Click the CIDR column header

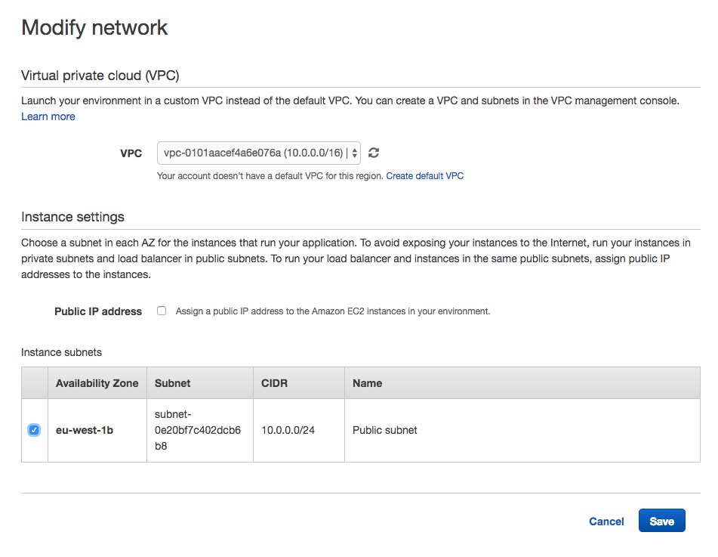pyautogui.click(x=274, y=383)
